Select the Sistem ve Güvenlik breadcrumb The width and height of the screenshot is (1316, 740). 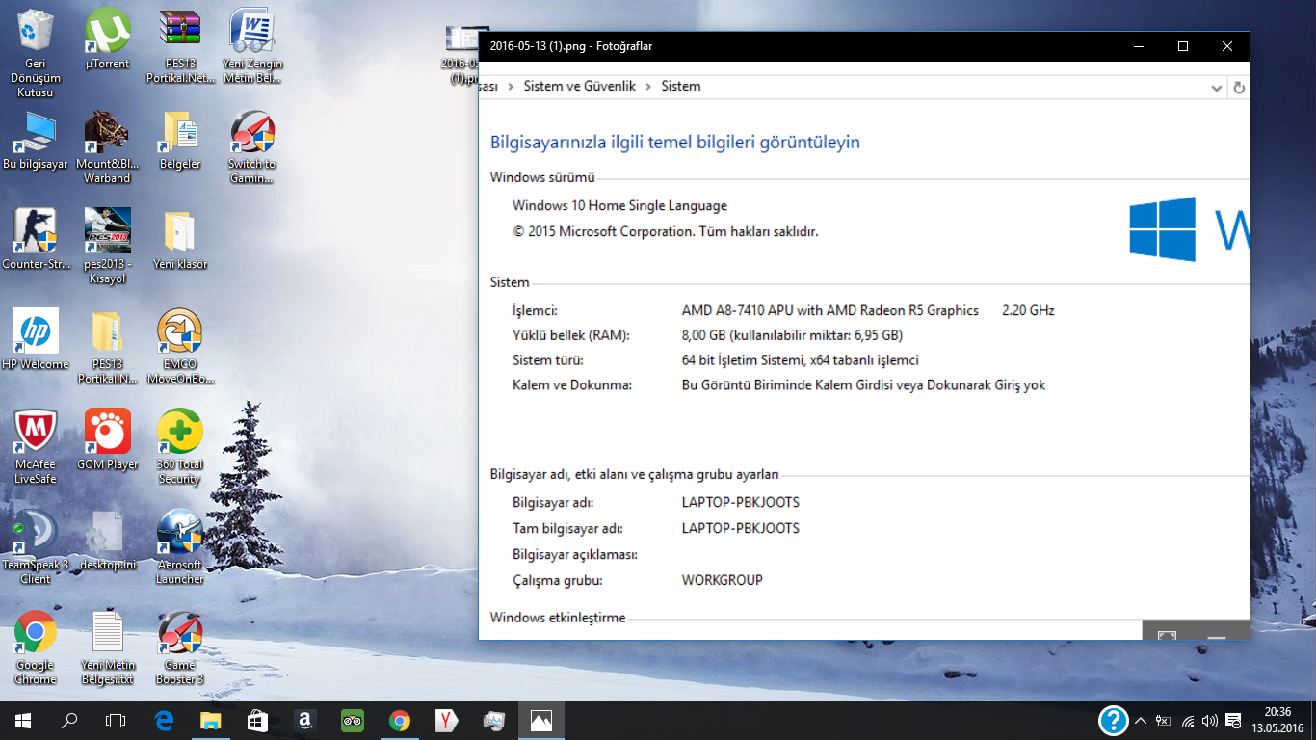pos(579,87)
